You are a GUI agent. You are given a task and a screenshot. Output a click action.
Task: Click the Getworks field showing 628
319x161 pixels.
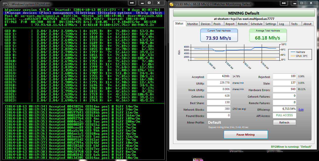(x=219, y=96)
